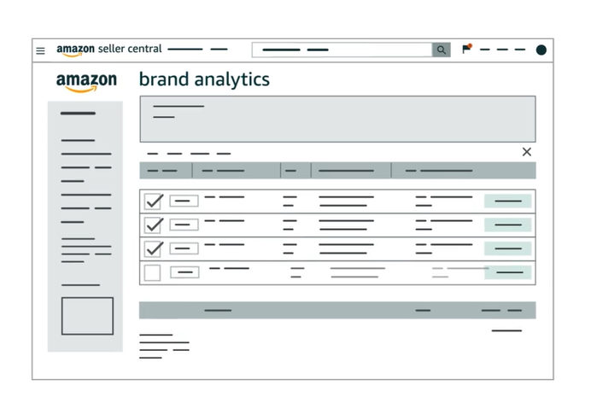
Task: Click the green button in first row
Action: (x=508, y=201)
